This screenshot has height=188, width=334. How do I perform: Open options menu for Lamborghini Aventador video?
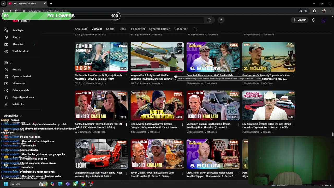[127, 173]
